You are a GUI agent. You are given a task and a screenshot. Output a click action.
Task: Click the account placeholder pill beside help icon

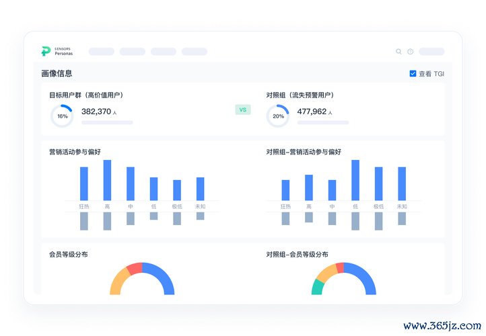(x=431, y=51)
